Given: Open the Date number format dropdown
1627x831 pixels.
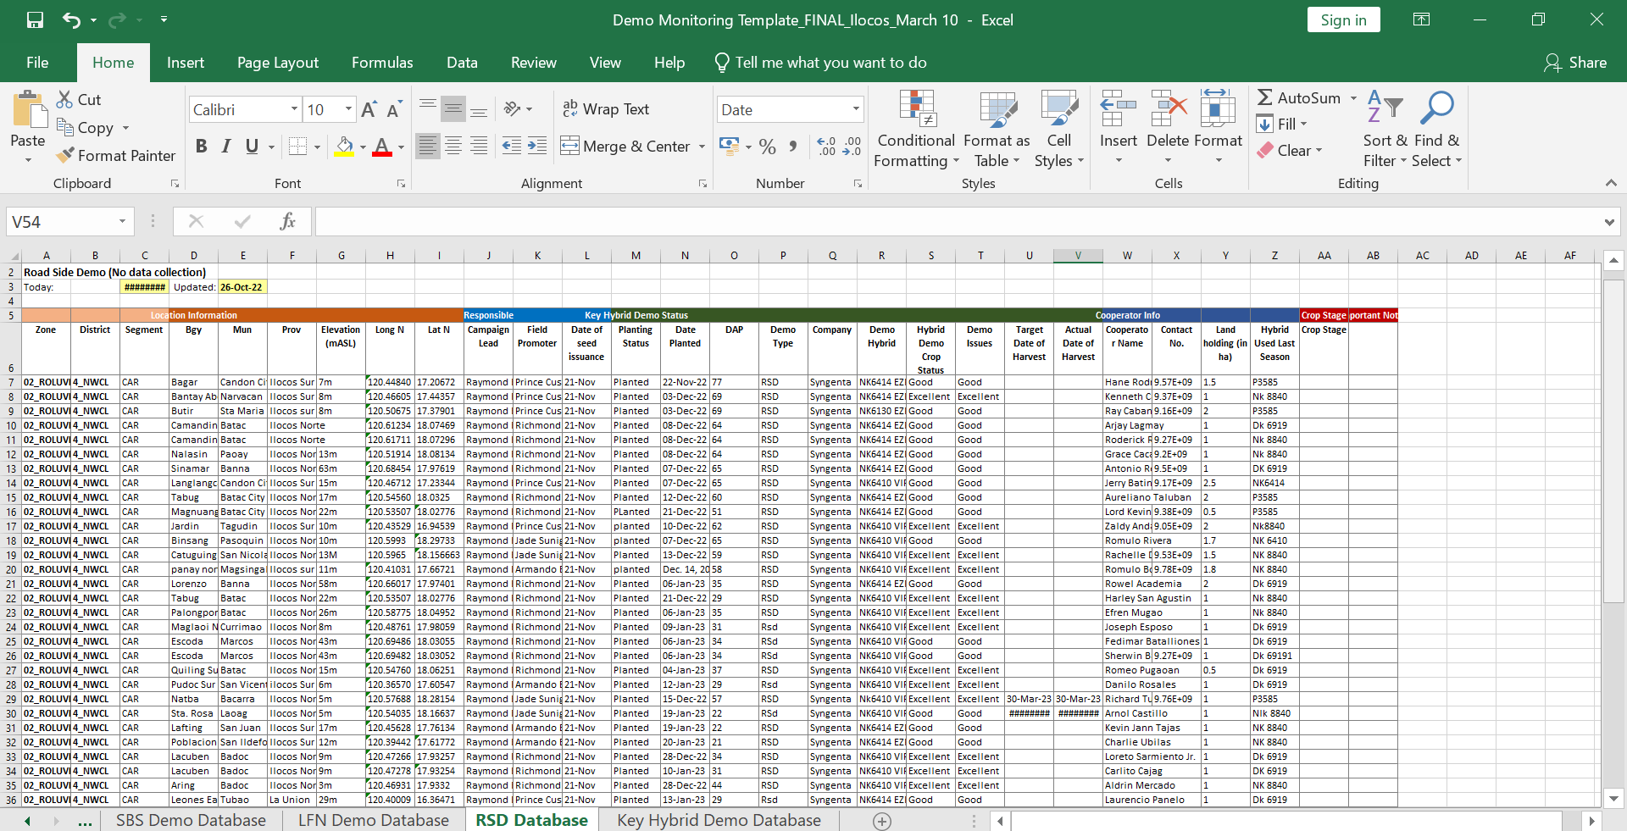Looking at the screenshot, I should click(x=855, y=109).
